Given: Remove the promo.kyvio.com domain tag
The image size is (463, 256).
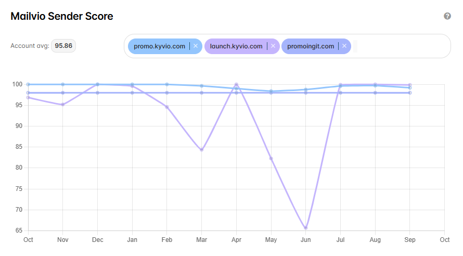Looking at the screenshot, I should click(196, 46).
